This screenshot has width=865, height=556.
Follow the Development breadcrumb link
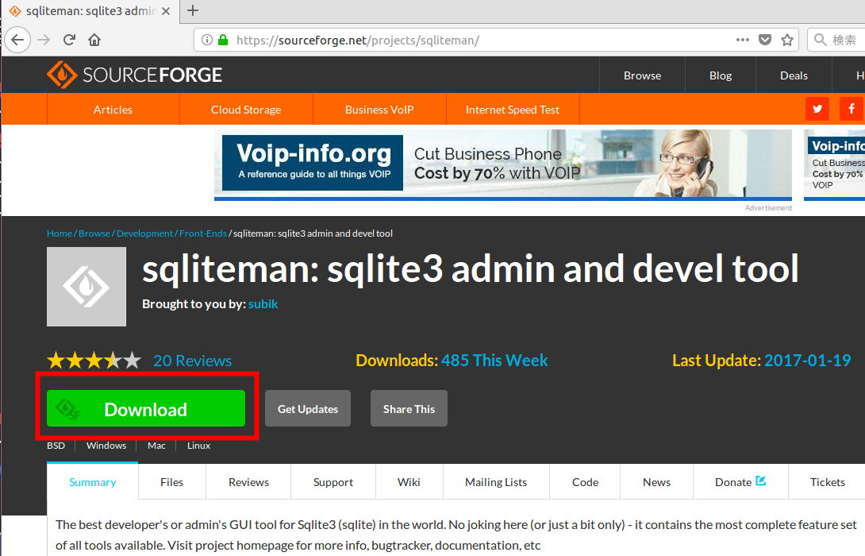pyautogui.click(x=145, y=234)
